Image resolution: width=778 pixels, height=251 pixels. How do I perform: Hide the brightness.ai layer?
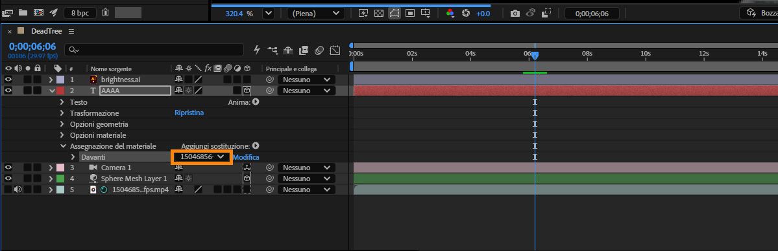pos(8,79)
